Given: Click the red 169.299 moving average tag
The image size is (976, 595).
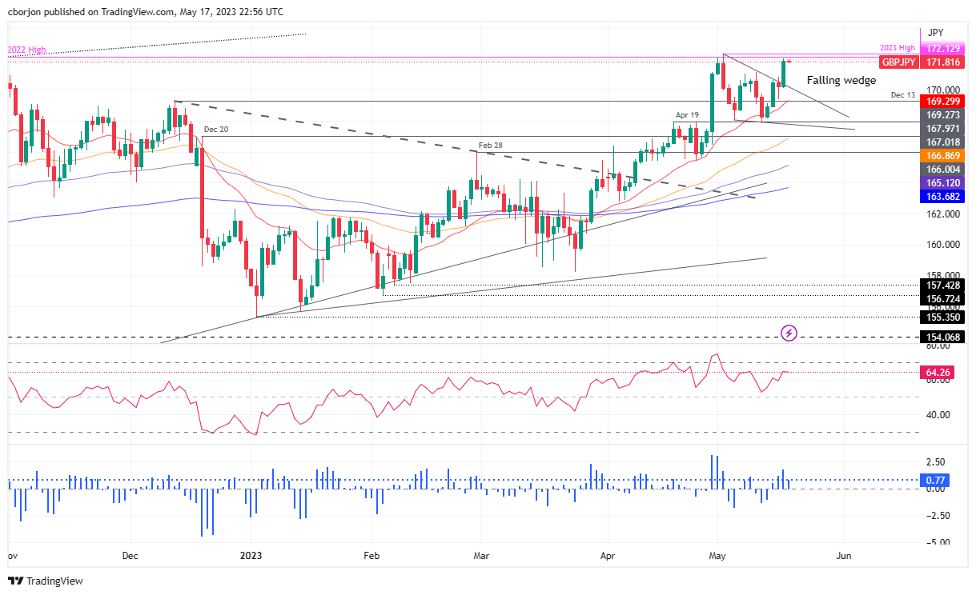Looking at the screenshot, I should [946, 102].
